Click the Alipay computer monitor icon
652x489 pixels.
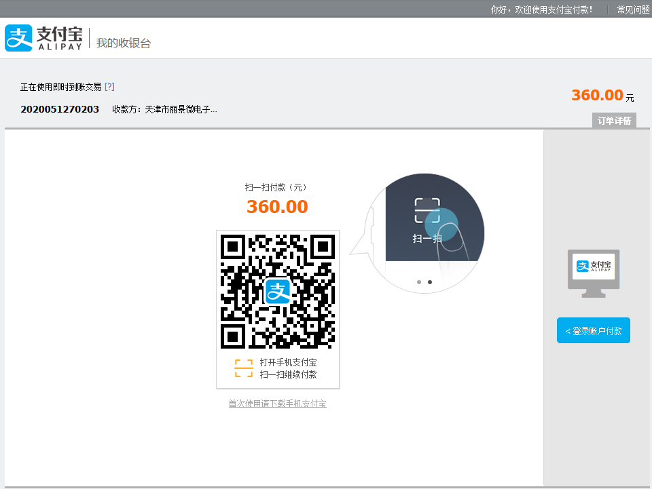point(594,273)
